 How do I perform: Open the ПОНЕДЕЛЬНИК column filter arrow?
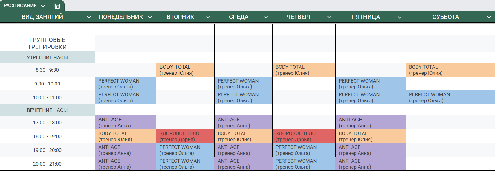pyautogui.click(x=150, y=17)
